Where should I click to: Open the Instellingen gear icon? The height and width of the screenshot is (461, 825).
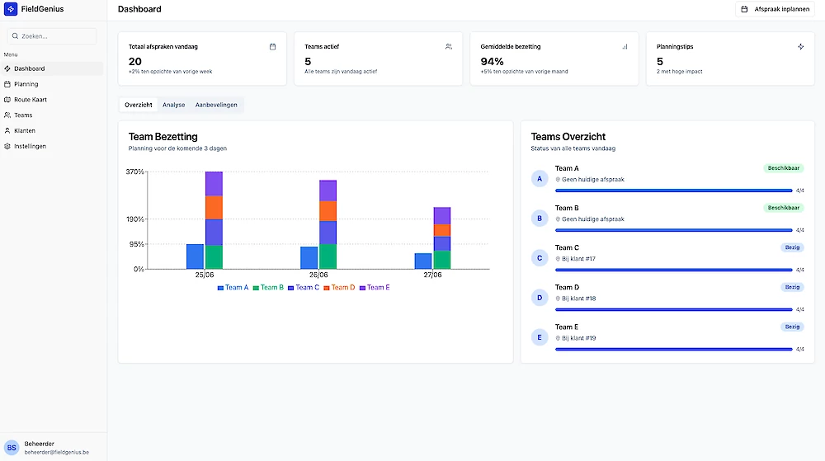(7, 146)
